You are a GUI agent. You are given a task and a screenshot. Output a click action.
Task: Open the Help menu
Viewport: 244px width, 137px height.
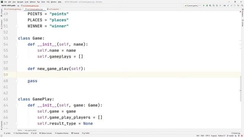59,2
